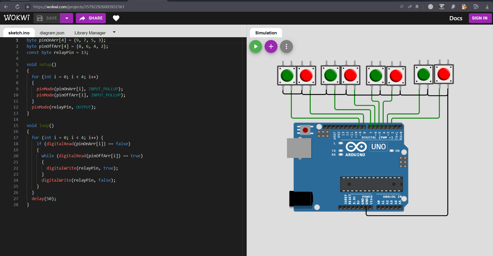Reload the page with refresh icon
The height and width of the screenshot is (256, 493).
point(17,7)
